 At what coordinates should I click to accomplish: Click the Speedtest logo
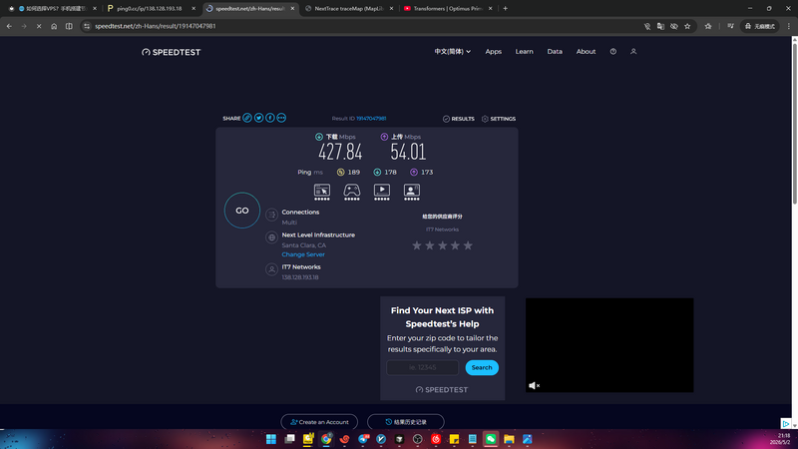point(171,52)
